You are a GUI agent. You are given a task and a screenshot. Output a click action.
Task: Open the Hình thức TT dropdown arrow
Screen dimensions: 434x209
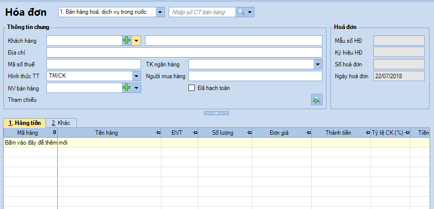136,76
